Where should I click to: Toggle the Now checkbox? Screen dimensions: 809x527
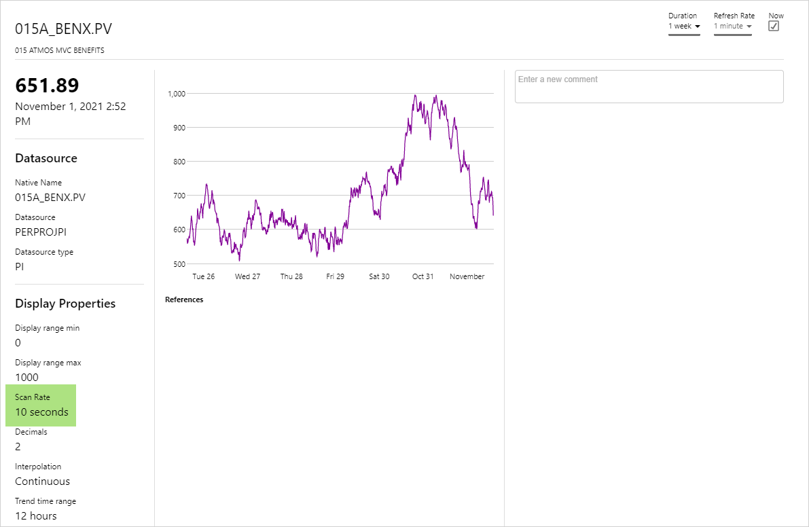click(774, 26)
